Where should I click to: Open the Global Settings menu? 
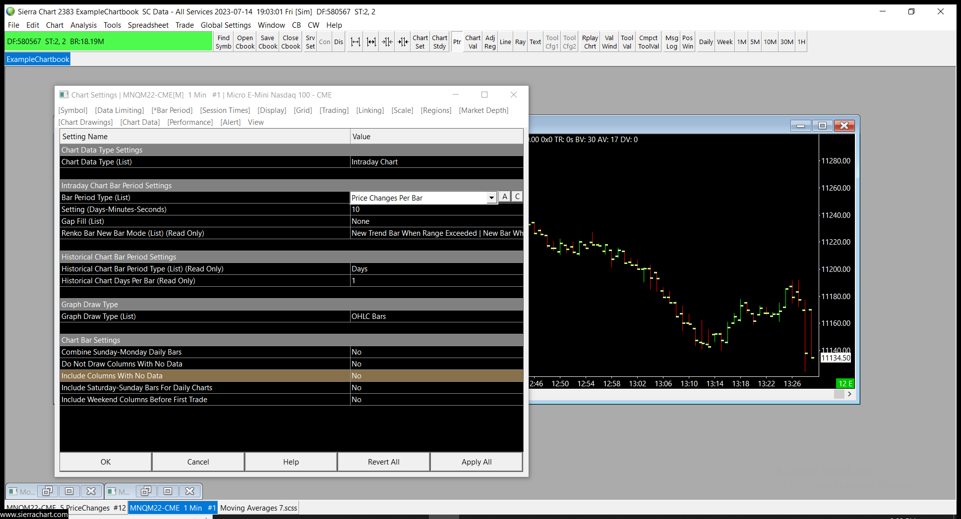pyautogui.click(x=226, y=25)
